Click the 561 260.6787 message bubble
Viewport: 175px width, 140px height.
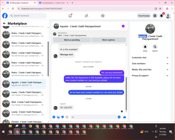tap(66, 107)
